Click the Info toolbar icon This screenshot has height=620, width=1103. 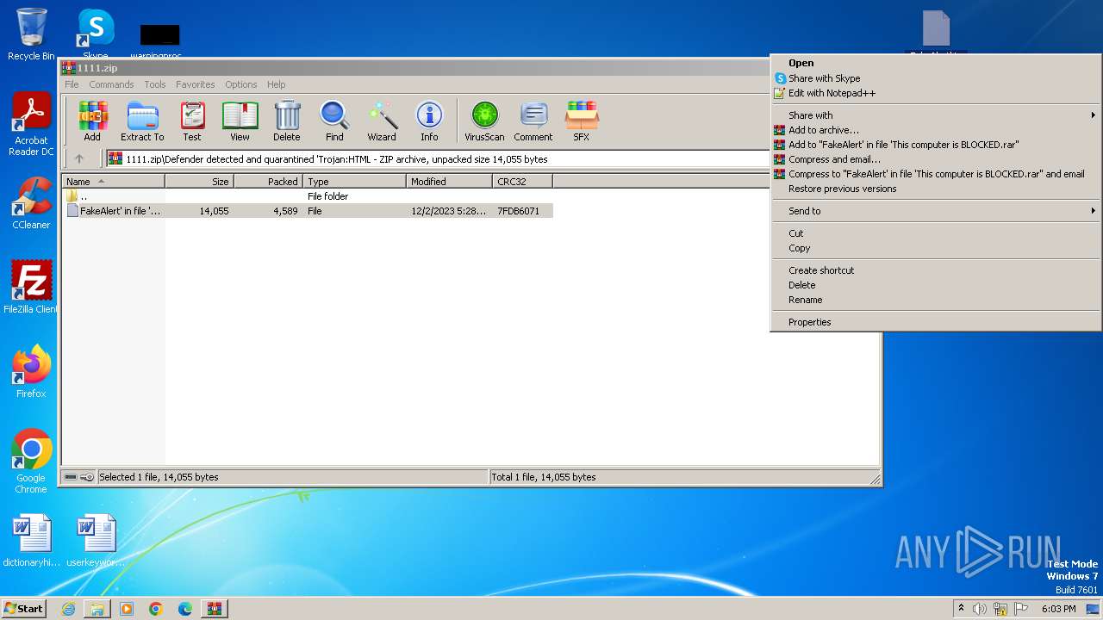[x=429, y=121]
